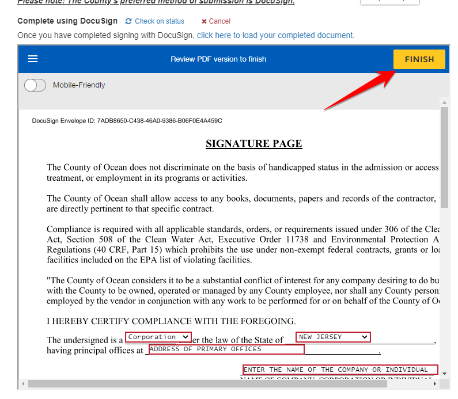Image resolution: width=458 pixels, height=399 pixels.
Task: Open the Corporation entity type dropdown
Action: click(158, 337)
